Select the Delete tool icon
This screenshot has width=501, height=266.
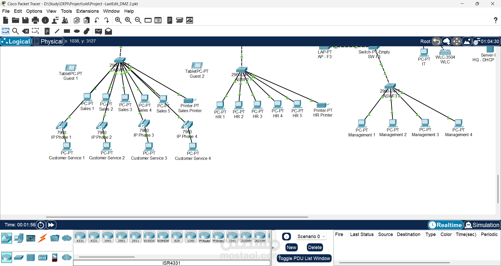(x=25, y=31)
